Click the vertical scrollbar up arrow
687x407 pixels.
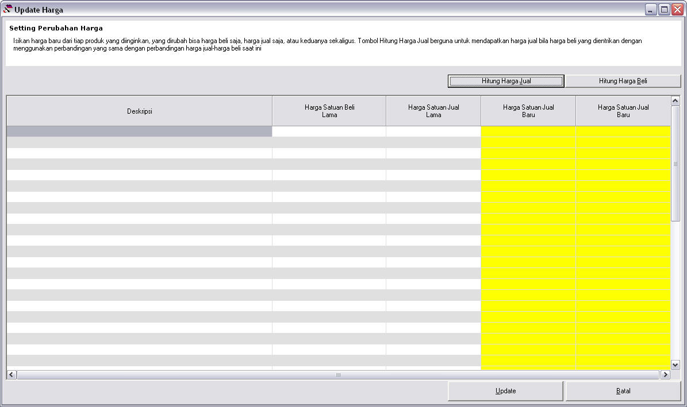(675, 100)
